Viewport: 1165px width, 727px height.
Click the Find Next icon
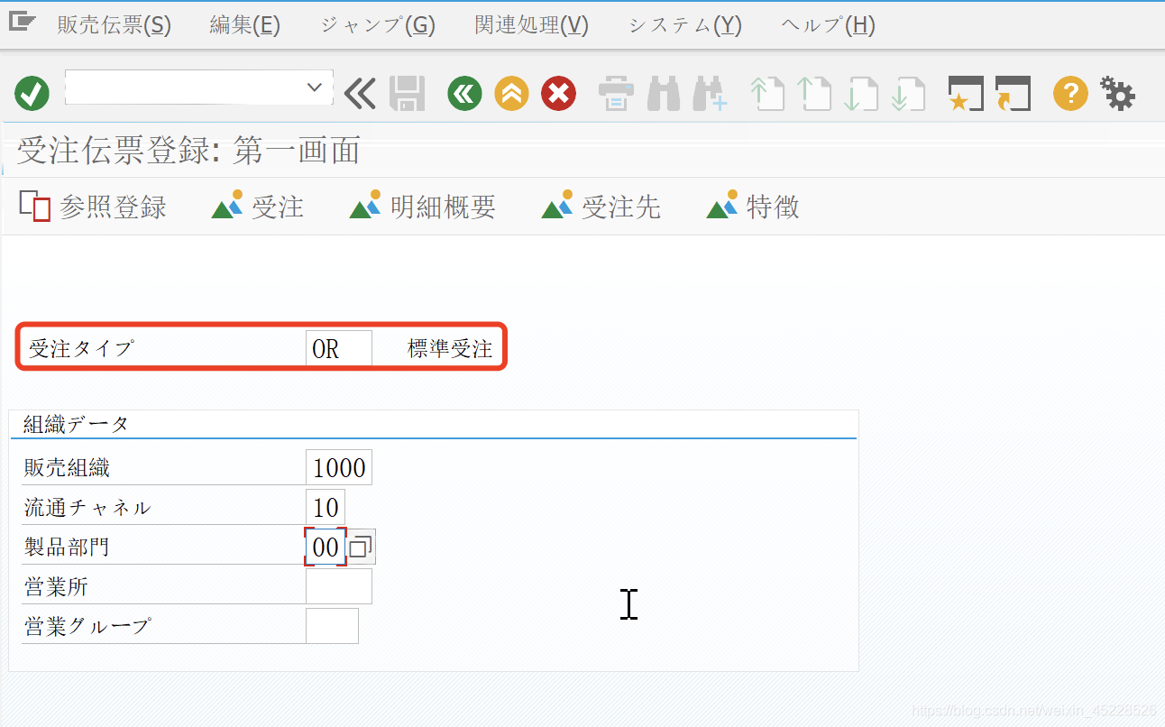710,93
